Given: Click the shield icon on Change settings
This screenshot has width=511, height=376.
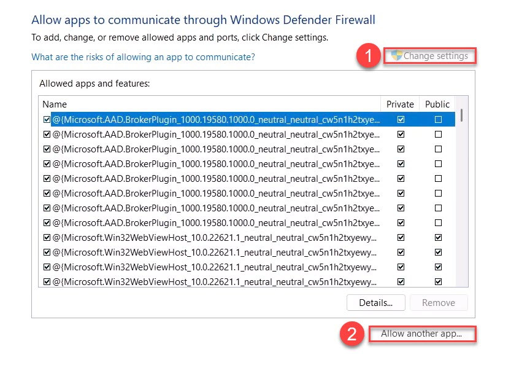Looking at the screenshot, I should coord(396,56).
